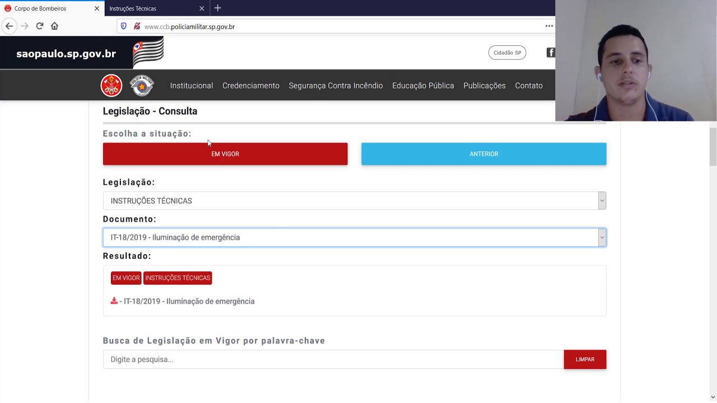
Task: Open the Segurança Contra Incêndio menu
Action: (x=336, y=86)
